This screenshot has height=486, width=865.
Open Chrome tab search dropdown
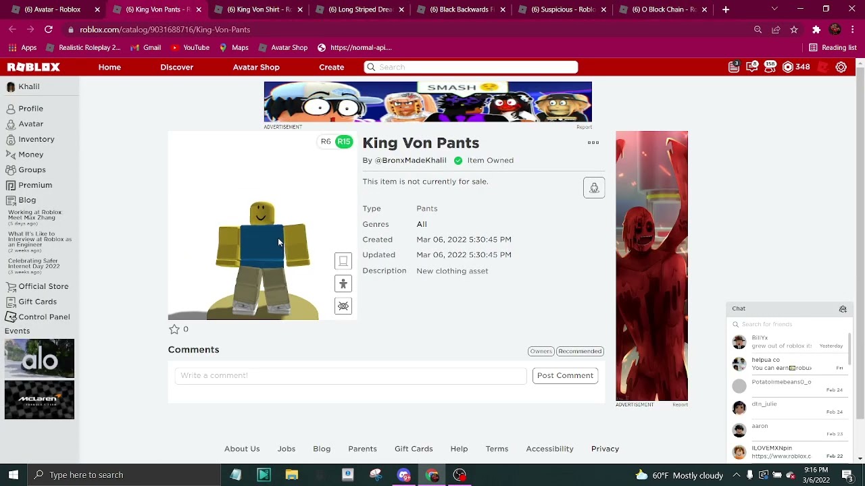tap(774, 9)
